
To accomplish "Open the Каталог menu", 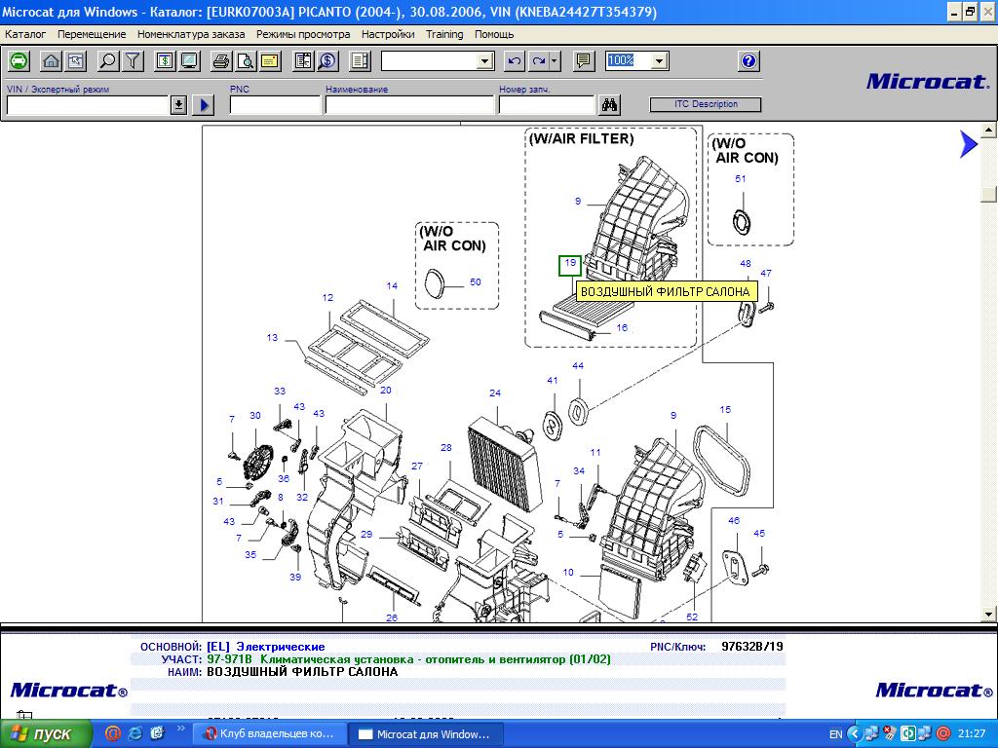I will (25, 34).
